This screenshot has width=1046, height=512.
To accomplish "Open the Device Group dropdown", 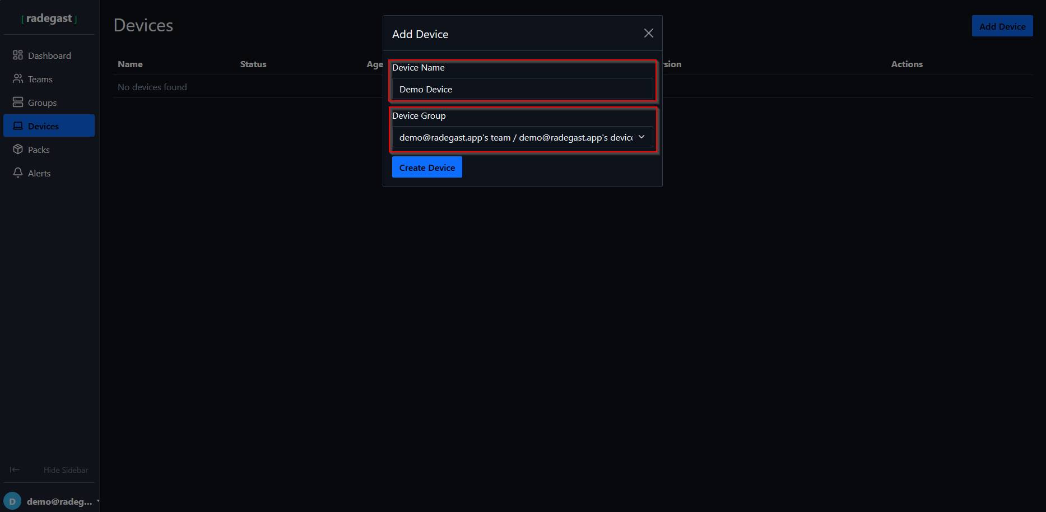I will tap(523, 137).
